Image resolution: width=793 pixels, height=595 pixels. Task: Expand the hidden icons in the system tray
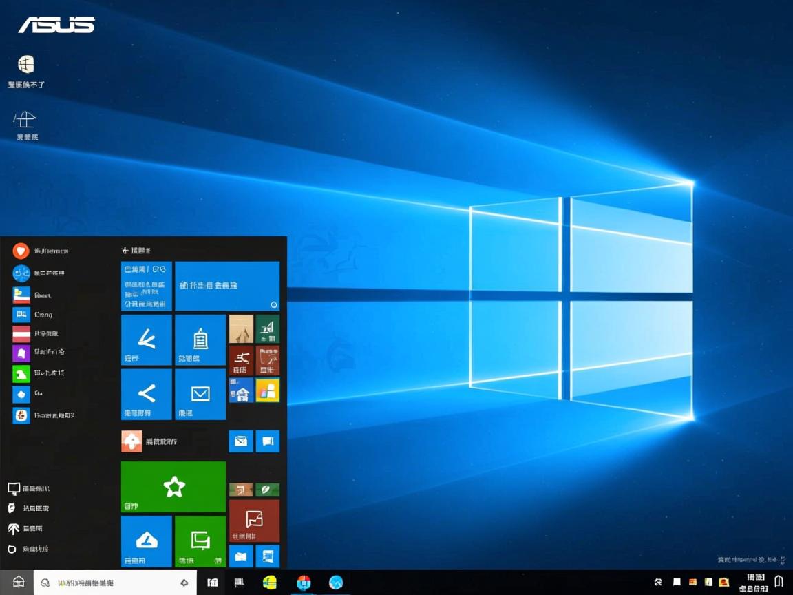657,582
